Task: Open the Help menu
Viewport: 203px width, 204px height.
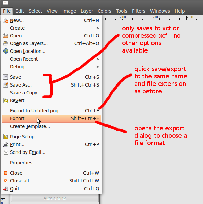Action: pos(180,11)
